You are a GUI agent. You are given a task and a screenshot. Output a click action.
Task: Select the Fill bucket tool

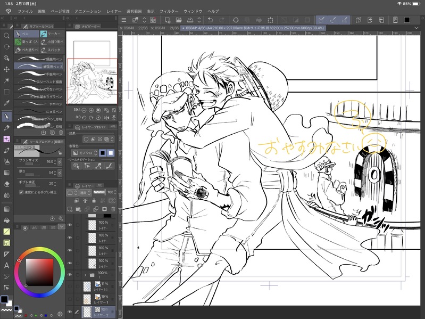point(6,220)
